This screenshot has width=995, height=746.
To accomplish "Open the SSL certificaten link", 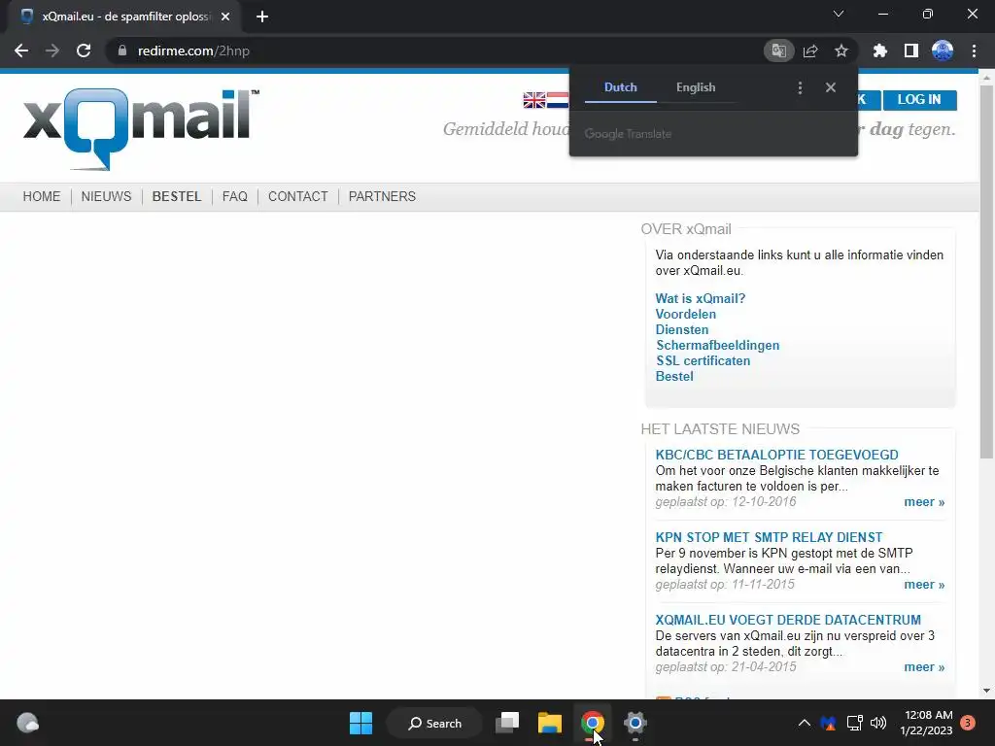I will coord(703,361).
